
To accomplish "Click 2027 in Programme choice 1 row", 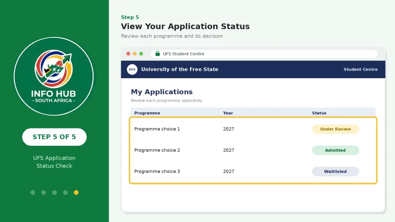I will tap(228, 129).
